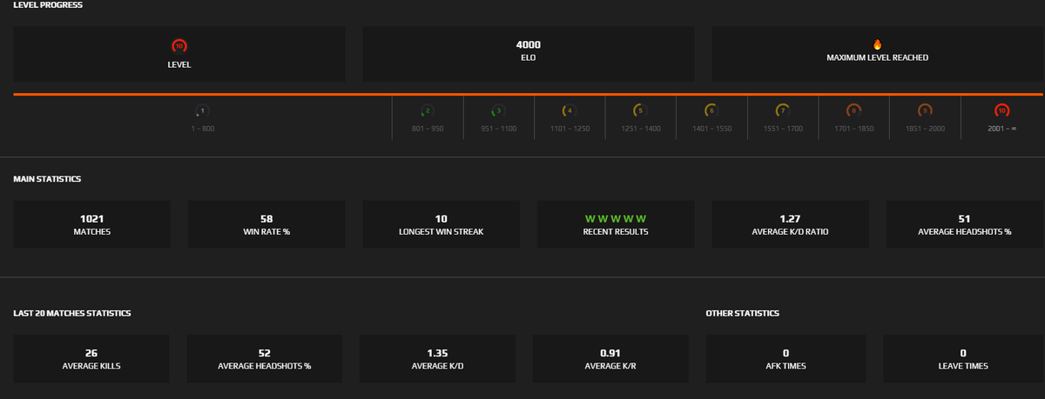Click the red level 10 badge icon
This screenshot has height=399, width=1045.
tap(179, 45)
